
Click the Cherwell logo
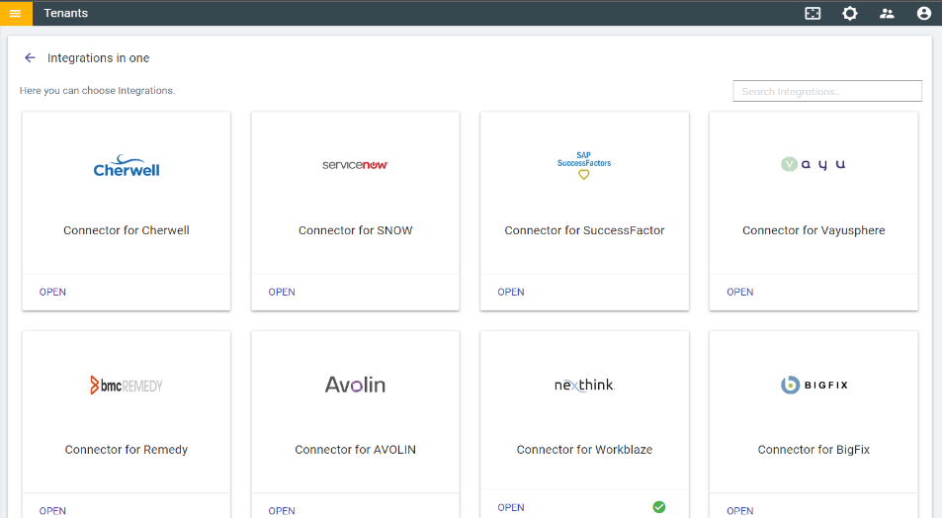(127, 166)
